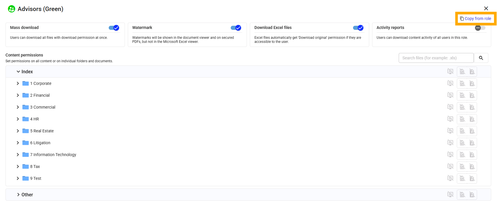Click the view permission icon for 4 HR
This screenshot has width=497, height=205.
[450, 119]
